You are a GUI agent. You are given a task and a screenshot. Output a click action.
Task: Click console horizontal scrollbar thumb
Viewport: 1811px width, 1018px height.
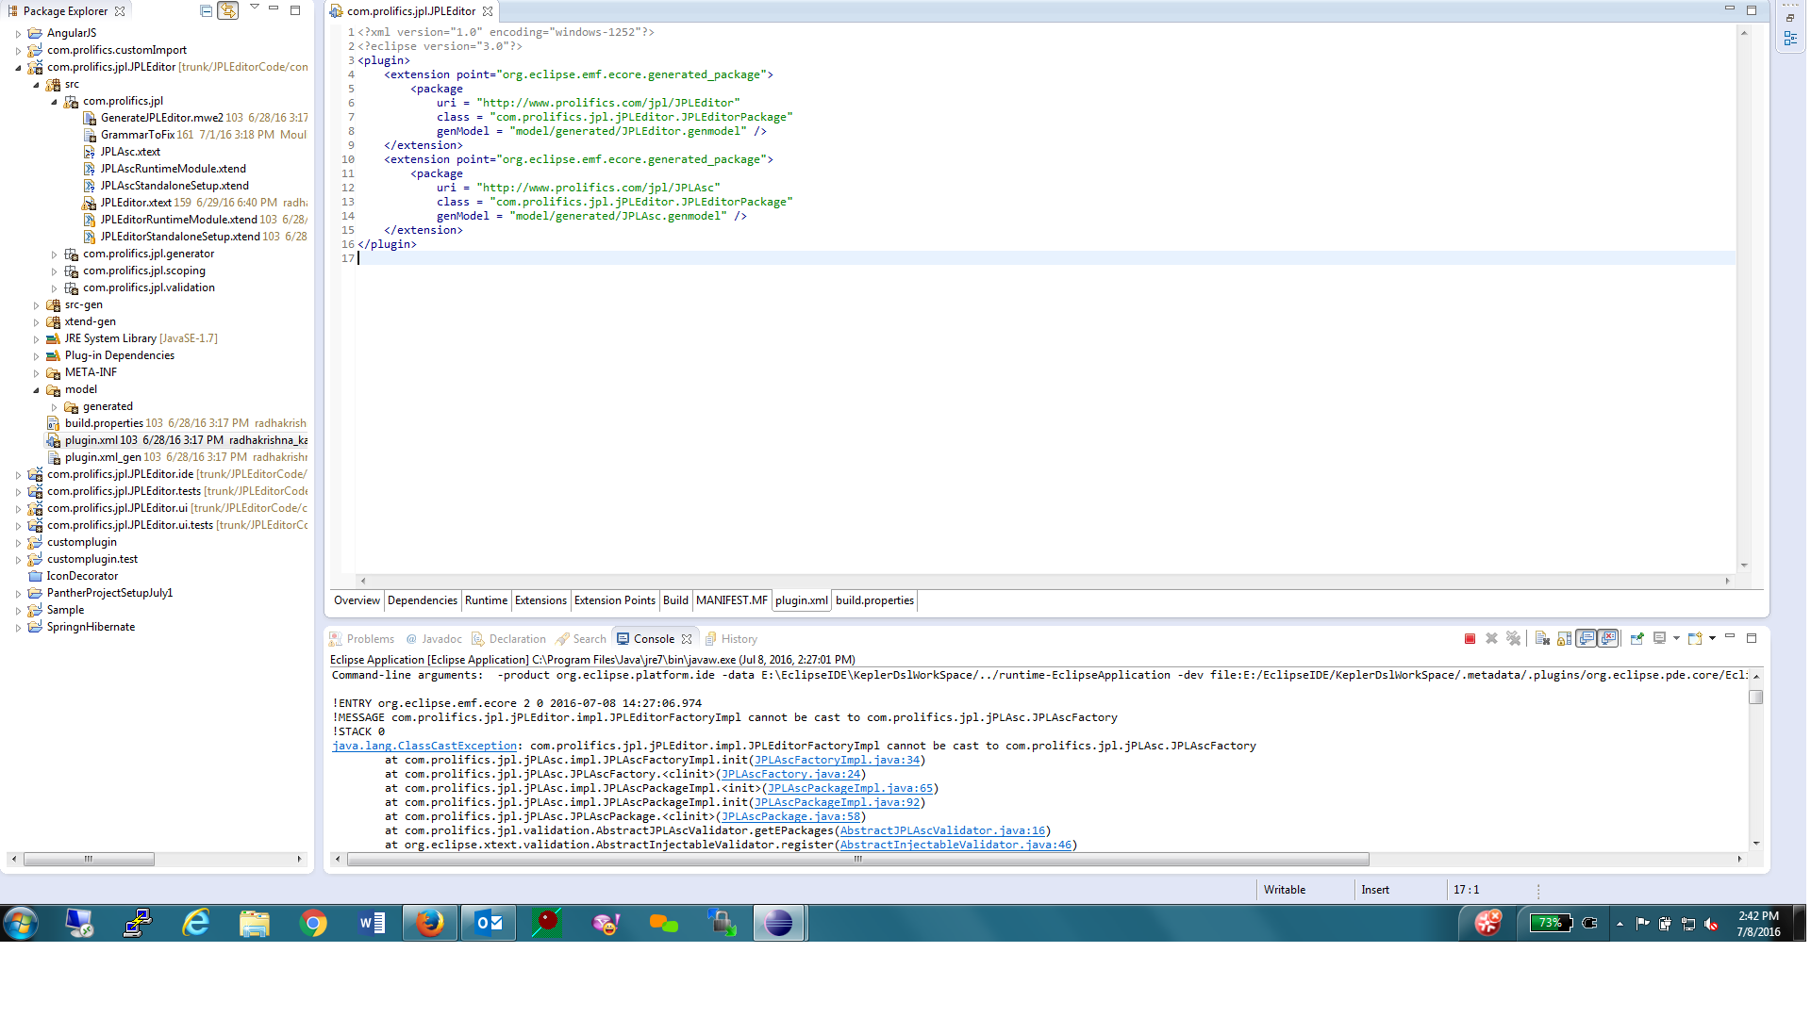(x=857, y=859)
